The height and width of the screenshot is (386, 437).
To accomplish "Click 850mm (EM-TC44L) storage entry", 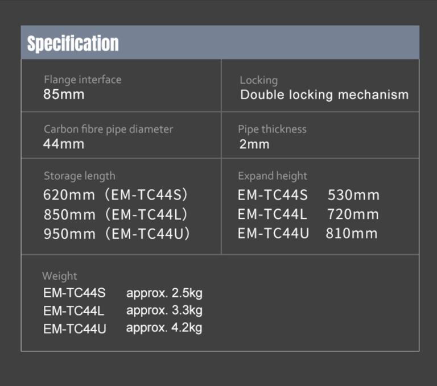I will pos(116,214).
